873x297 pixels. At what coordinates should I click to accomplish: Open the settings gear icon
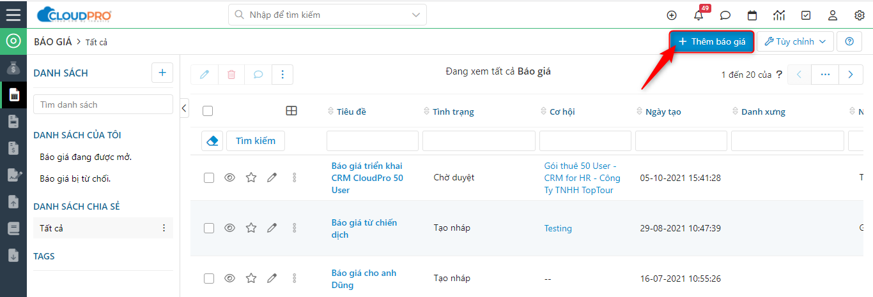pyautogui.click(x=860, y=15)
